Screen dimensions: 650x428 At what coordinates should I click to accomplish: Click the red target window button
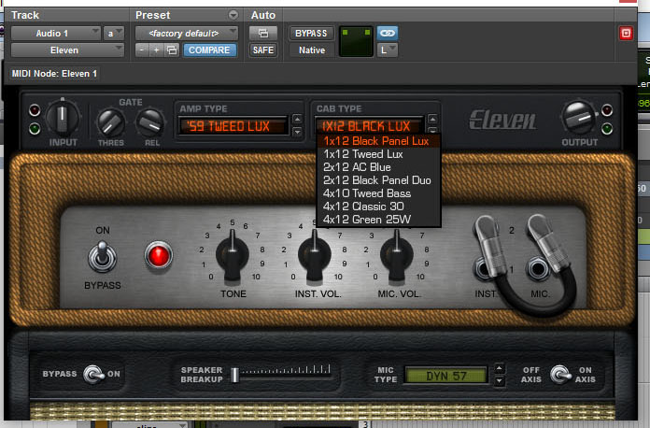click(x=626, y=34)
